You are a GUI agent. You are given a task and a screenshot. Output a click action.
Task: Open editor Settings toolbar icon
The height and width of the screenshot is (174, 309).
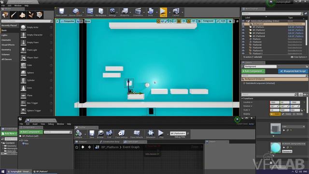click(x=112, y=12)
